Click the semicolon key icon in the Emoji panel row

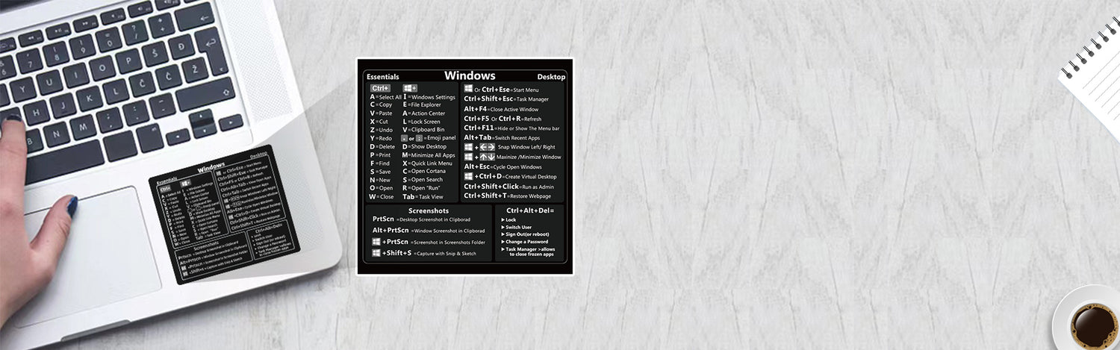click(419, 138)
